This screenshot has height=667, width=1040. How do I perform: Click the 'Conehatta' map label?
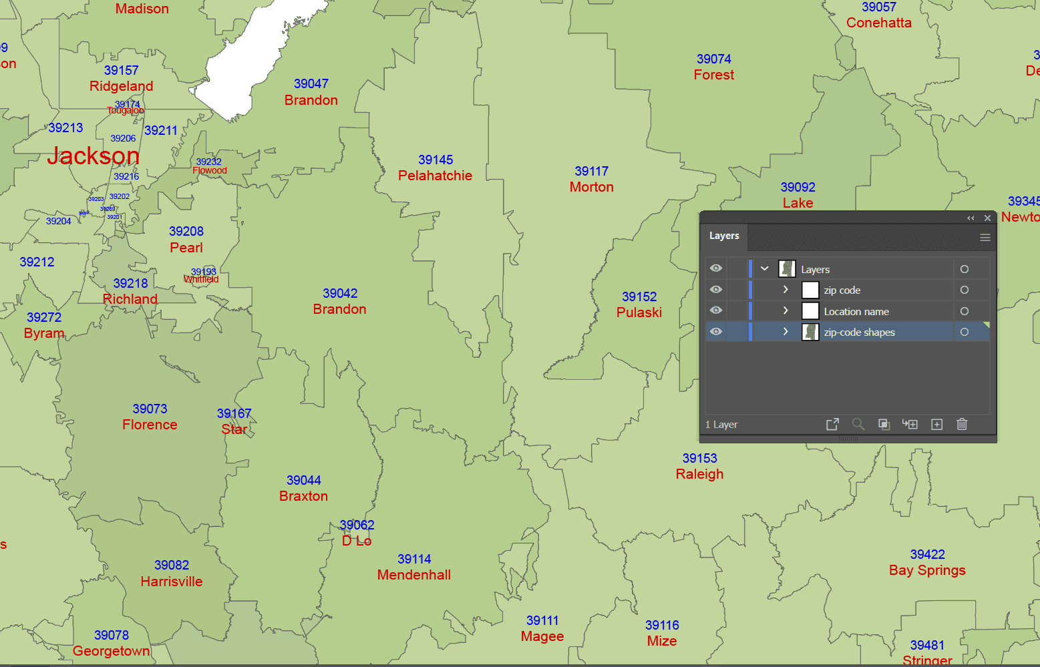(879, 23)
